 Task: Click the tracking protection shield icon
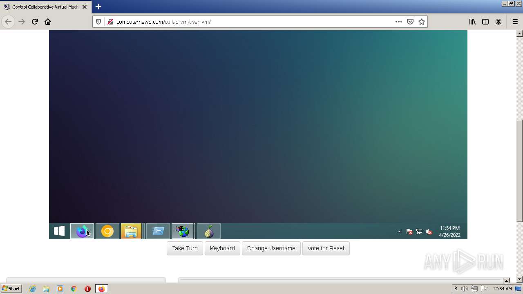click(98, 22)
